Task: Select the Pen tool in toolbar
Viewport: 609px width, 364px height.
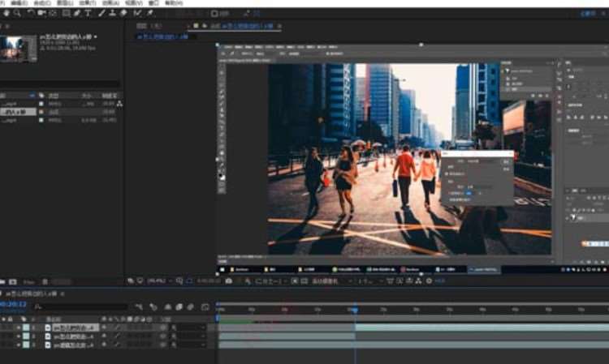Action: [x=76, y=13]
